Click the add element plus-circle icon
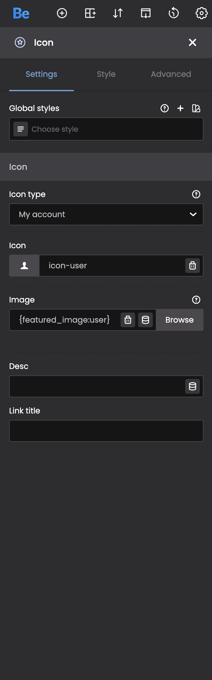The height and width of the screenshot is (680, 212). click(x=62, y=13)
